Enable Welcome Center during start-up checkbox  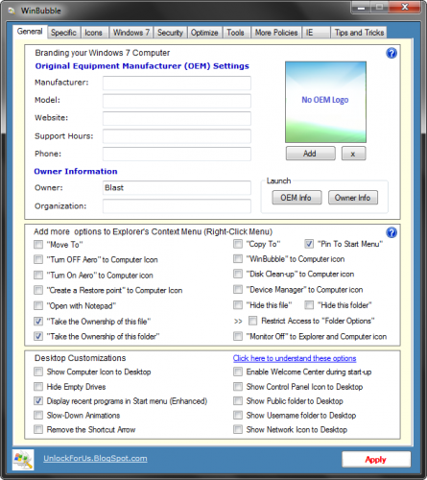click(x=238, y=372)
